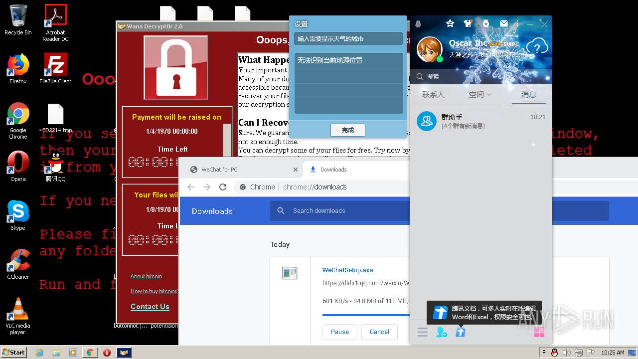Click Chrome forward arrow button
Viewport: 638px width, 359px height.
207,187
